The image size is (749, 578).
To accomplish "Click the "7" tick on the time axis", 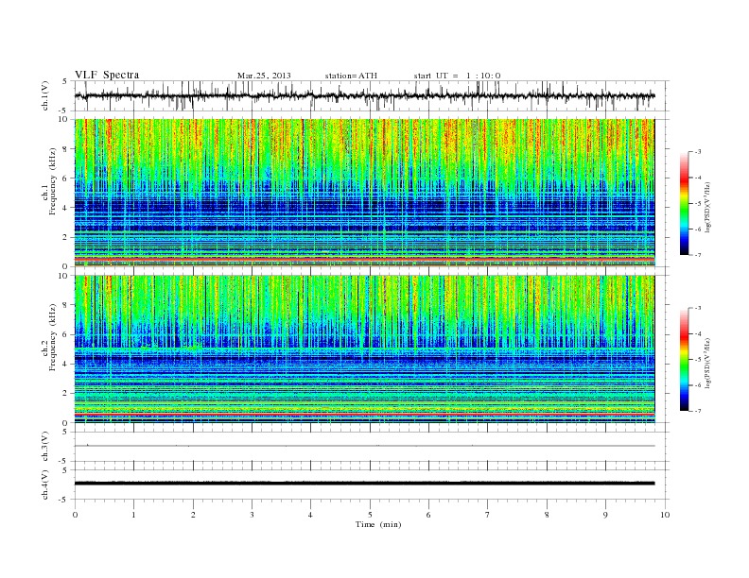I will pyautogui.click(x=488, y=515).
